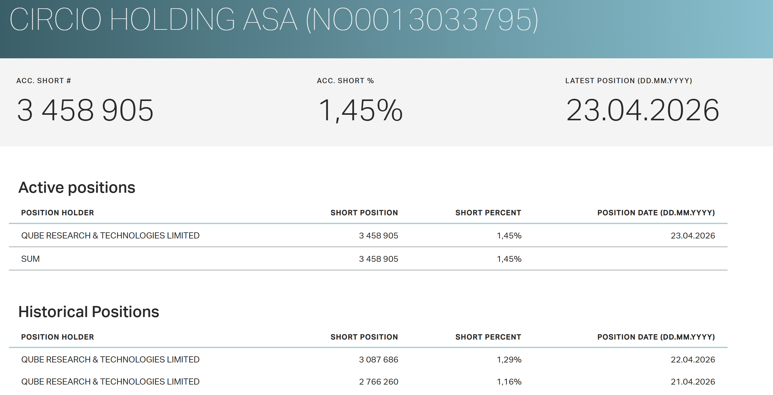
Task: Sort historical table by SHORT POSITION header
Action: [x=364, y=337]
